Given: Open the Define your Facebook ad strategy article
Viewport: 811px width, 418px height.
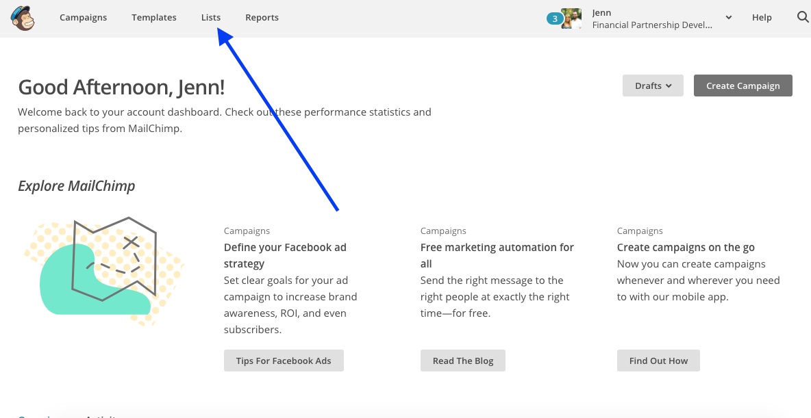Looking at the screenshot, I should (x=285, y=255).
